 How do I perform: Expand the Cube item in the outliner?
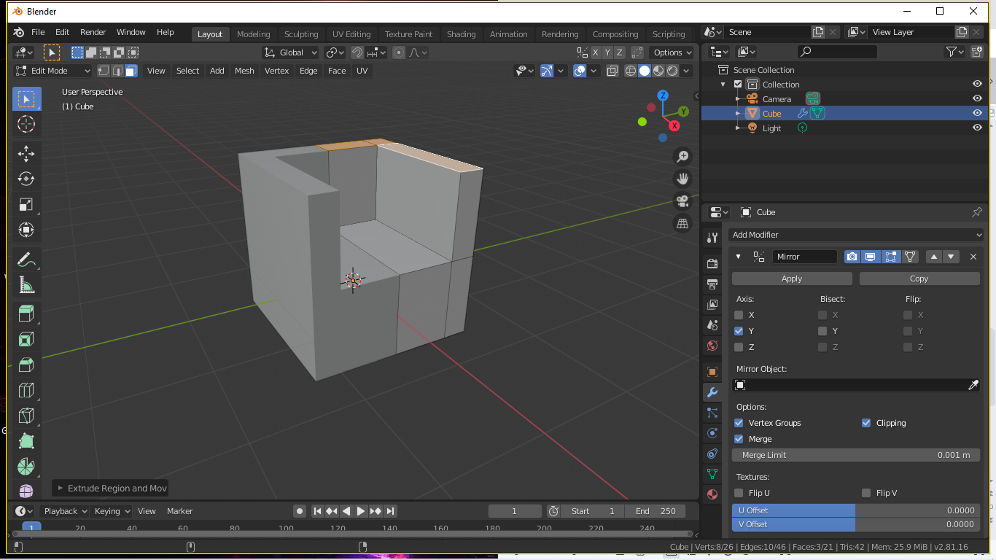[x=738, y=113]
